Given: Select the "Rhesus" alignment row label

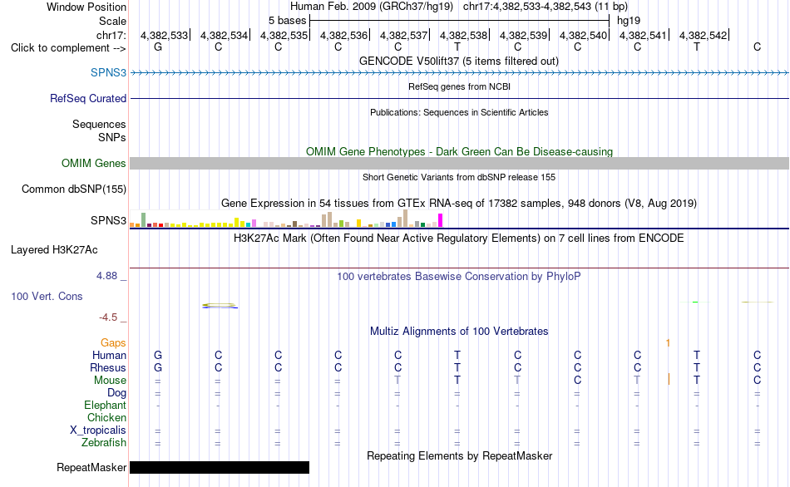Looking at the screenshot, I should 108,367.
